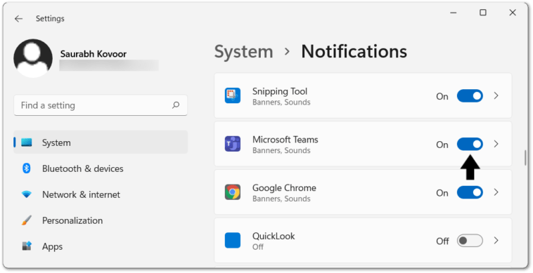This screenshot has width=533, height=273.
Task: Select System in the sidebar
Action: click(101, 142)
